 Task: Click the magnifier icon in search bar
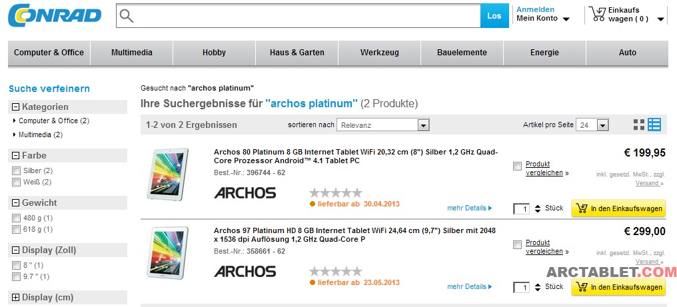click(127, 16)
